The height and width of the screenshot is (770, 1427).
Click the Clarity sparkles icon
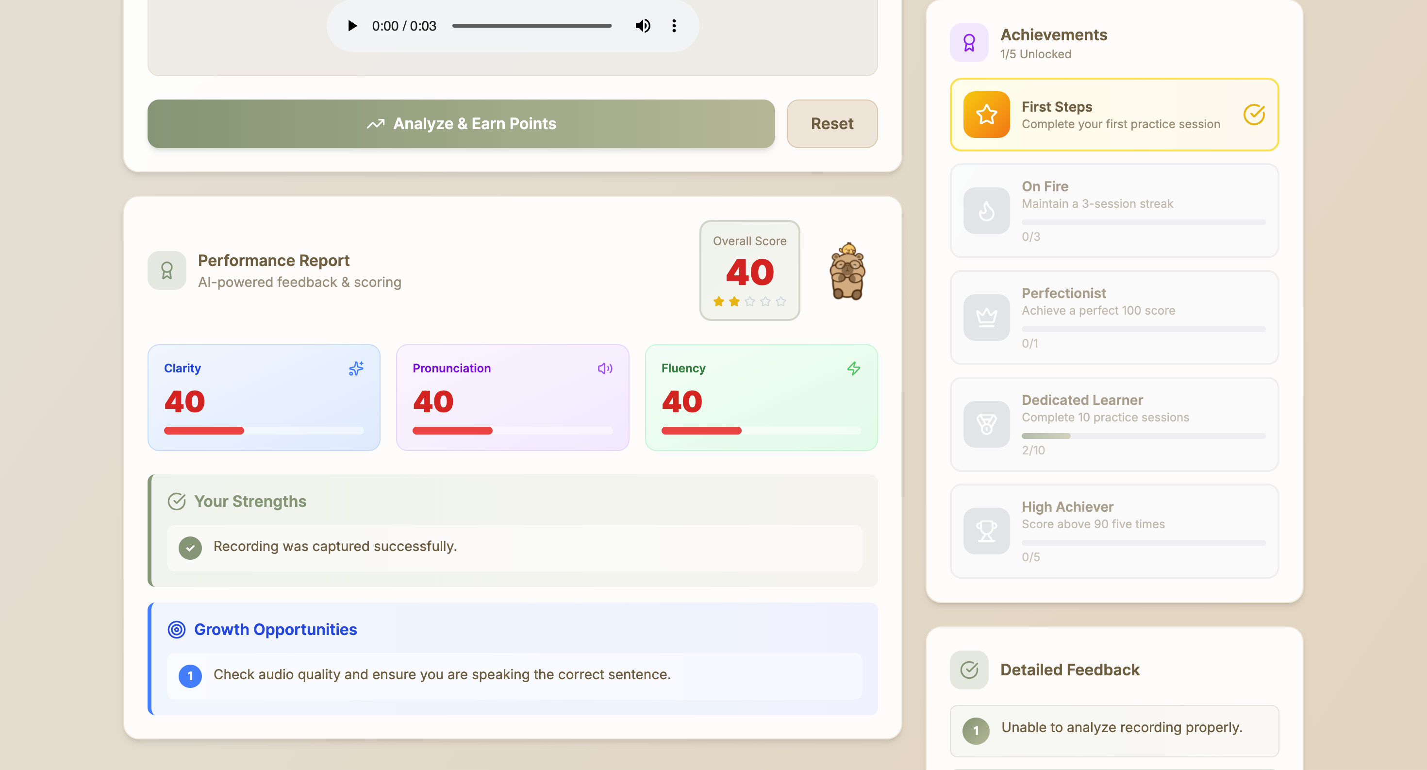356,368
